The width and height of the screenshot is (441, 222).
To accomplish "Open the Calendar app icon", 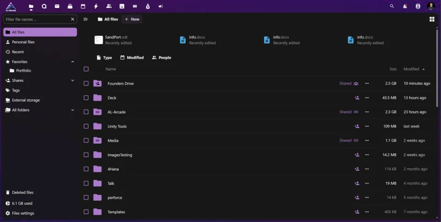I will (x=83, y=6).
